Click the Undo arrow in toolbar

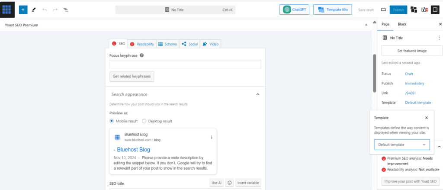[x=45, y=10]
